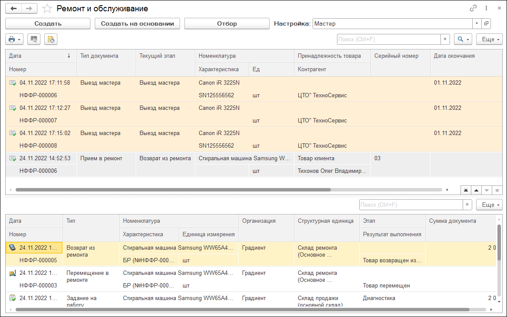Open the three-dot window menu

coord(486,8)
